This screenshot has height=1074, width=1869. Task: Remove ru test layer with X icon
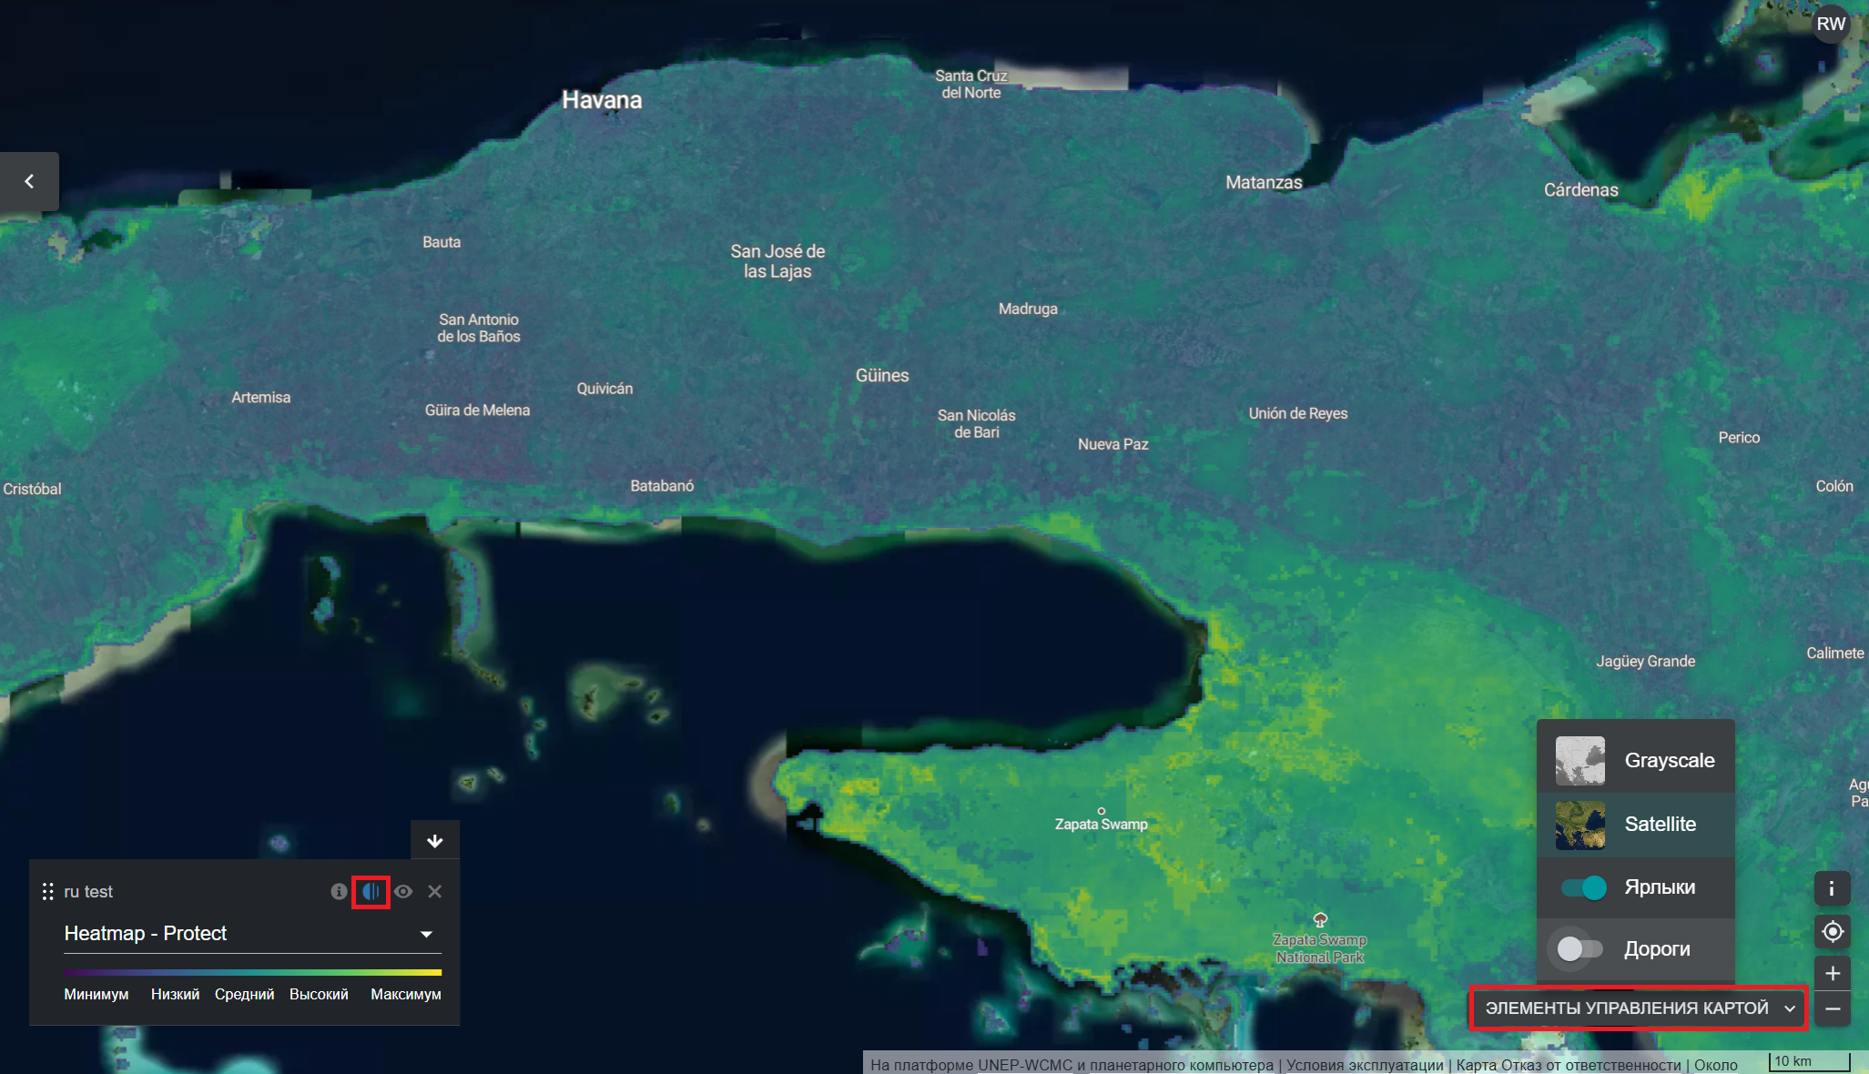[435, 892]
